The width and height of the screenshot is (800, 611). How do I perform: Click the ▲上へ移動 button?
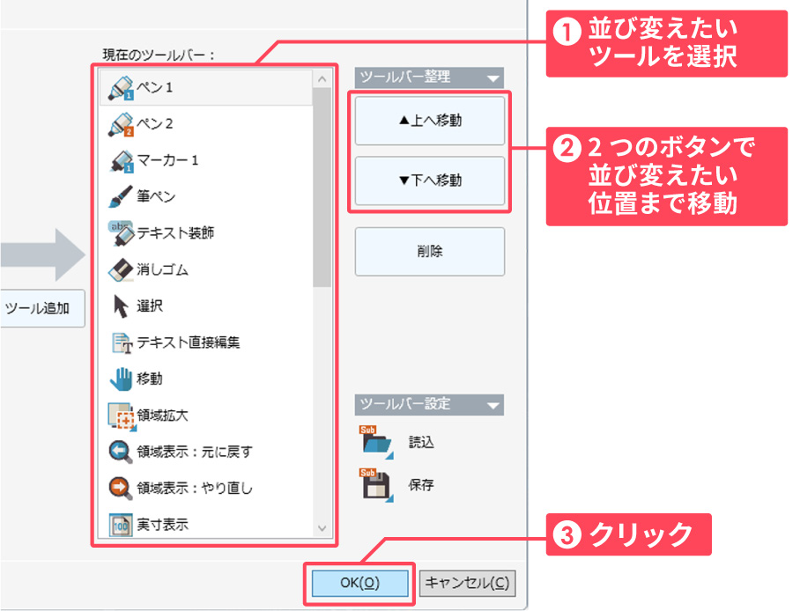[x=430, y=121]
